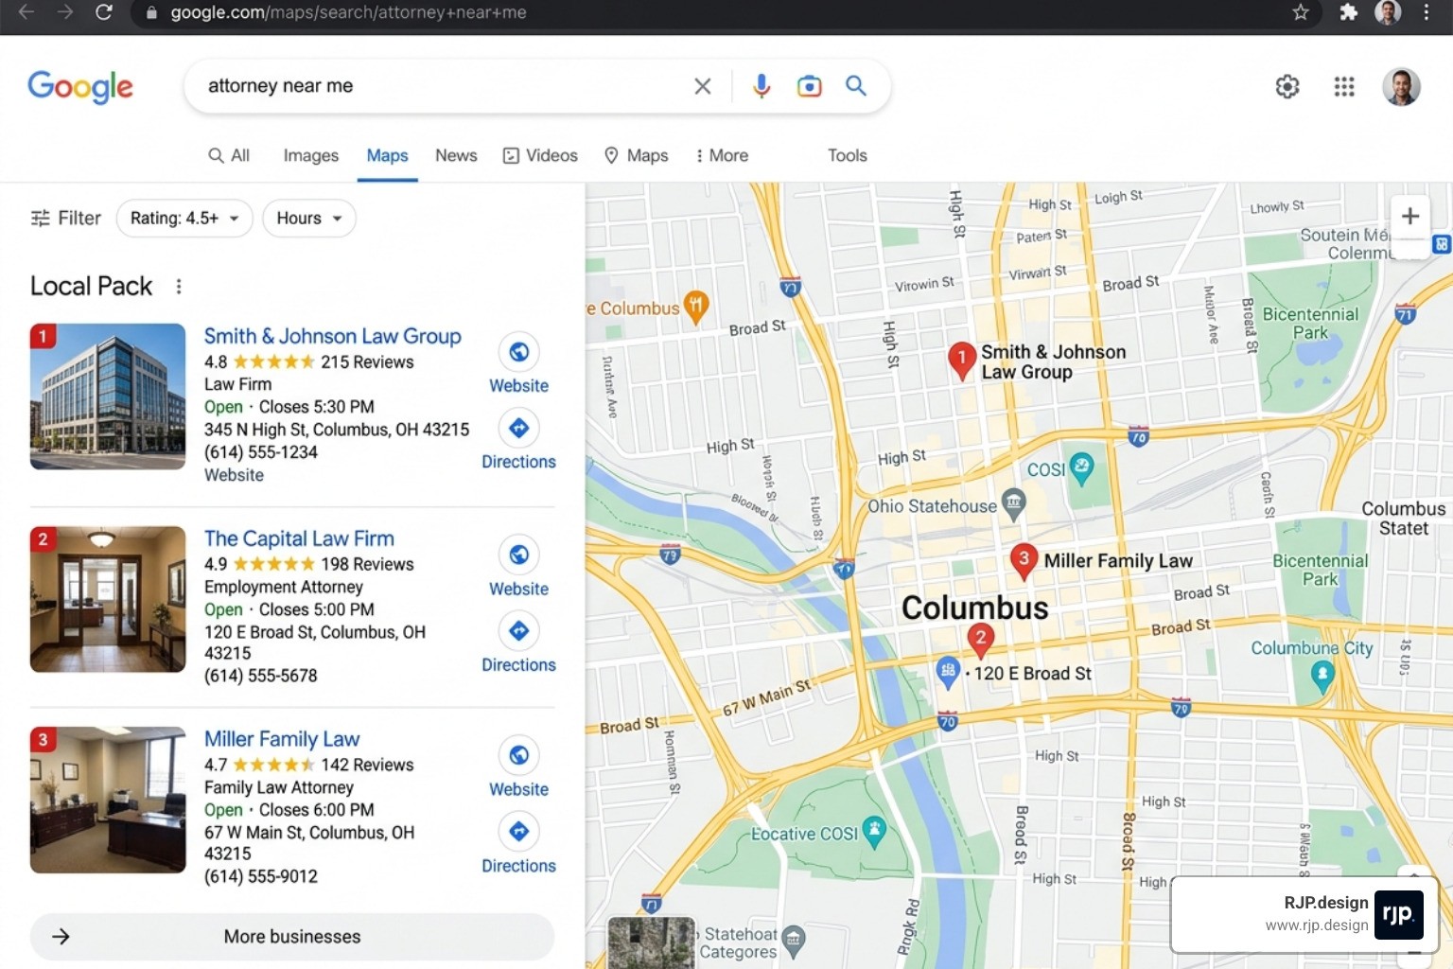Viewport: 1453px width, 969px height.
Task: Open Local Pack three-dot options
Action: point(179,286)
